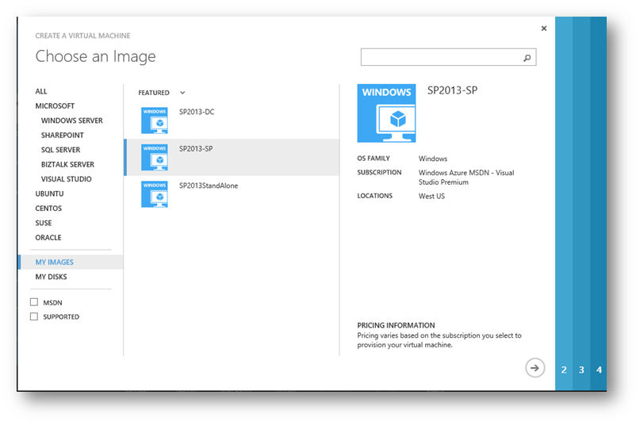
Task: Go to next step with arrow button
Action: click(535, 368)
